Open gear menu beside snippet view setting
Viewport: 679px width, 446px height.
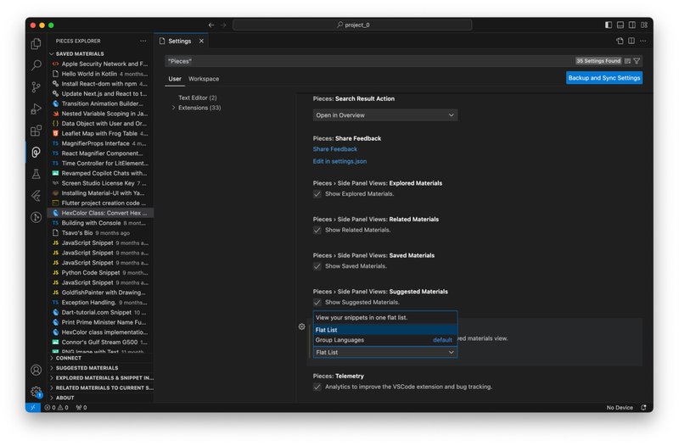pos(302,326)
